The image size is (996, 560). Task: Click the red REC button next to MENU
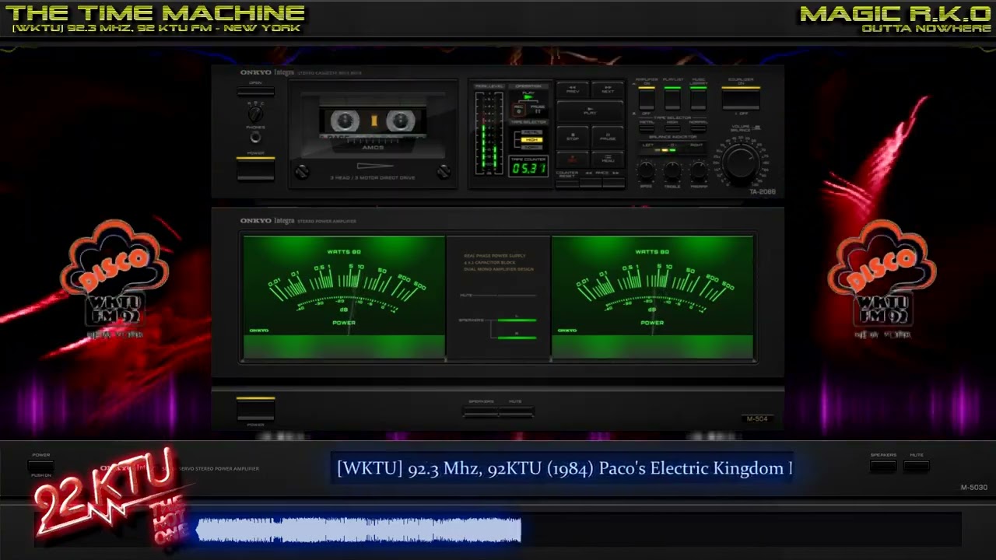573,159
